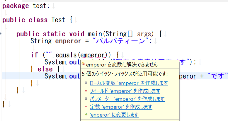Collapse the main method fold marker
This screenshot has height=121, width=228.
point(1,34)
